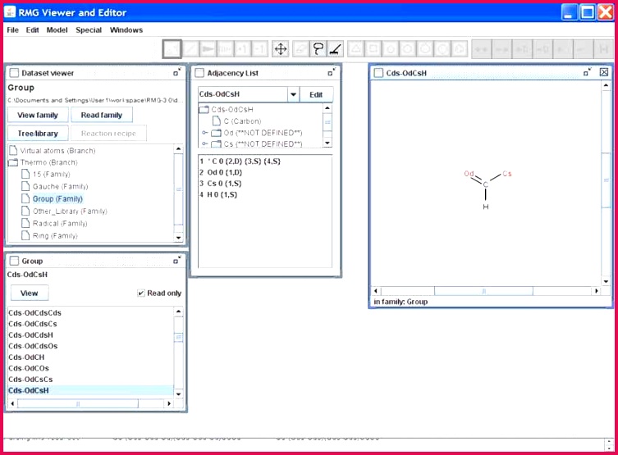This screenshot has height=455, width=618.
Task: Open the Cds-OdCsH combo box dropdown
Action: point(293,94)
